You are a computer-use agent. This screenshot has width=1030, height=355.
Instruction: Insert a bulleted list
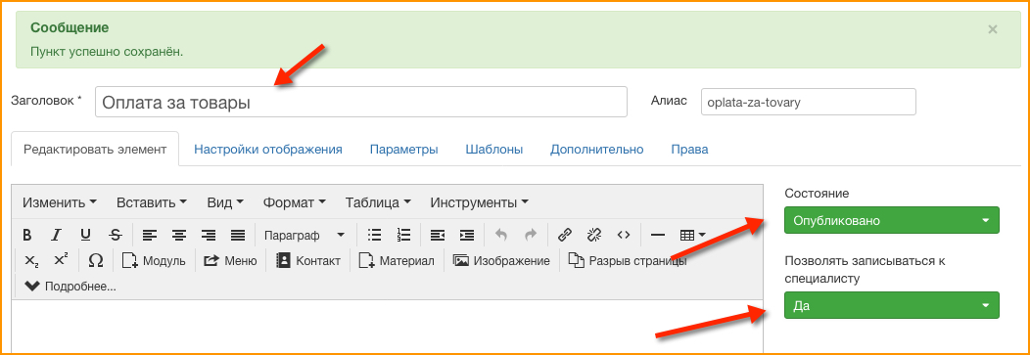tap(375, 235)
